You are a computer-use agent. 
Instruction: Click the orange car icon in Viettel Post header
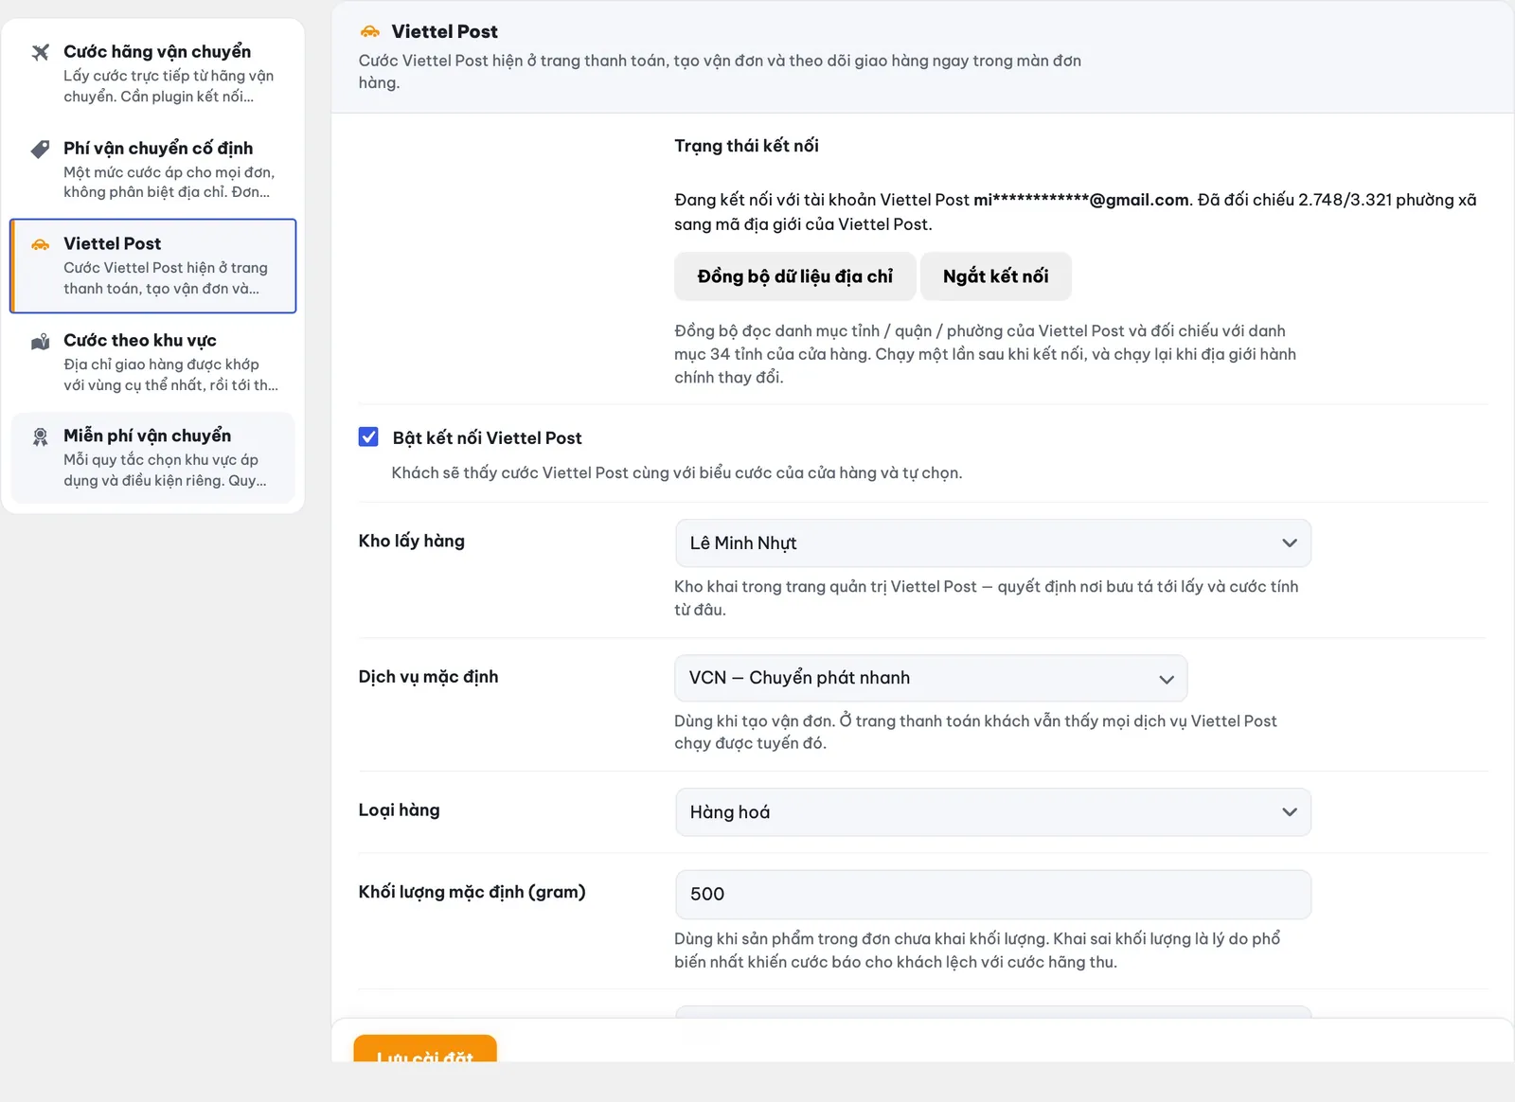point(369,32)
